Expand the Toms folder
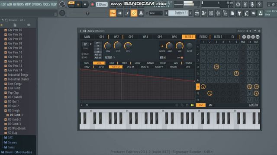Screen dimensions: 277x155 pyautogui.click(x=11, y=147)
